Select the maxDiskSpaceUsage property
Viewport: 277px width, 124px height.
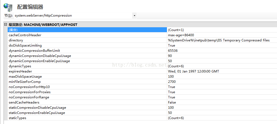tap(25, 77)
